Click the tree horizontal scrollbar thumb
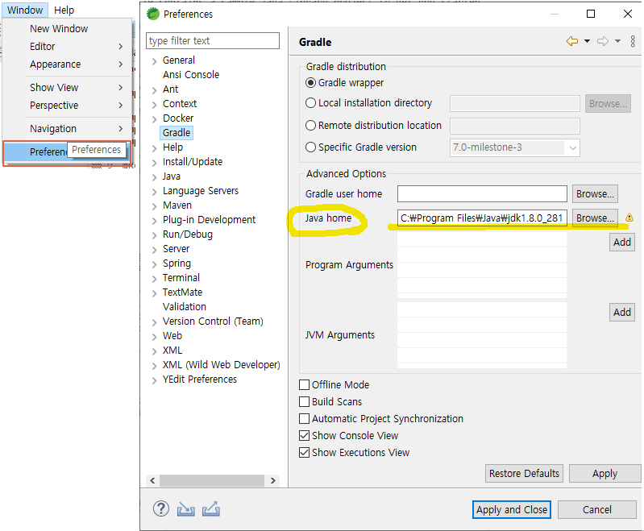This screenshot has width=644, height=531. tap(211, 480)
